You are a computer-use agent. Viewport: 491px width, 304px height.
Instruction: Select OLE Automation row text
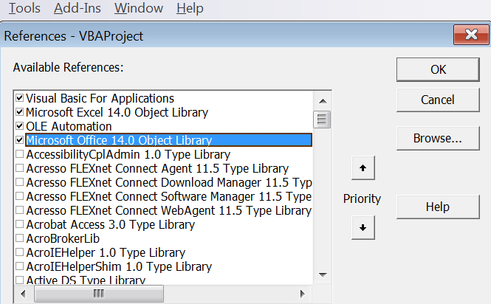point(69,126)
